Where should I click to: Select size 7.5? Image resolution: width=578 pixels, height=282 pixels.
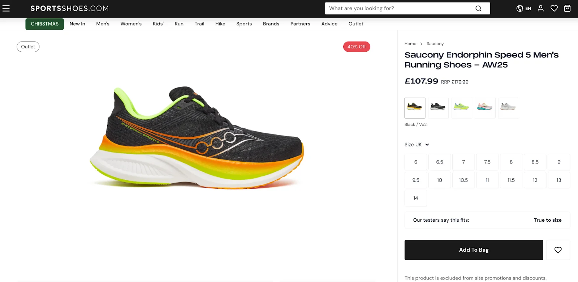(487, 162)
